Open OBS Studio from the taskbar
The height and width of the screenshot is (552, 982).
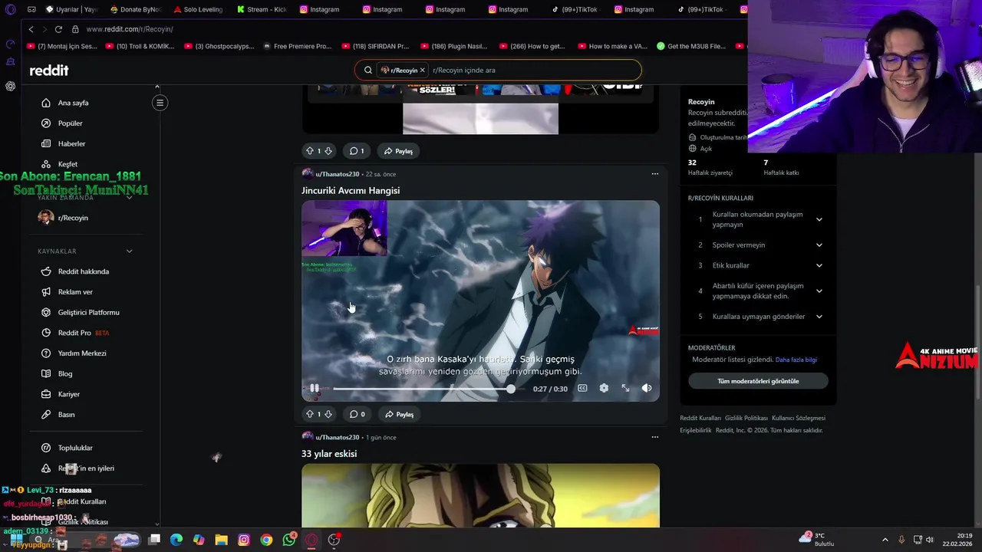tap(334, 540)
